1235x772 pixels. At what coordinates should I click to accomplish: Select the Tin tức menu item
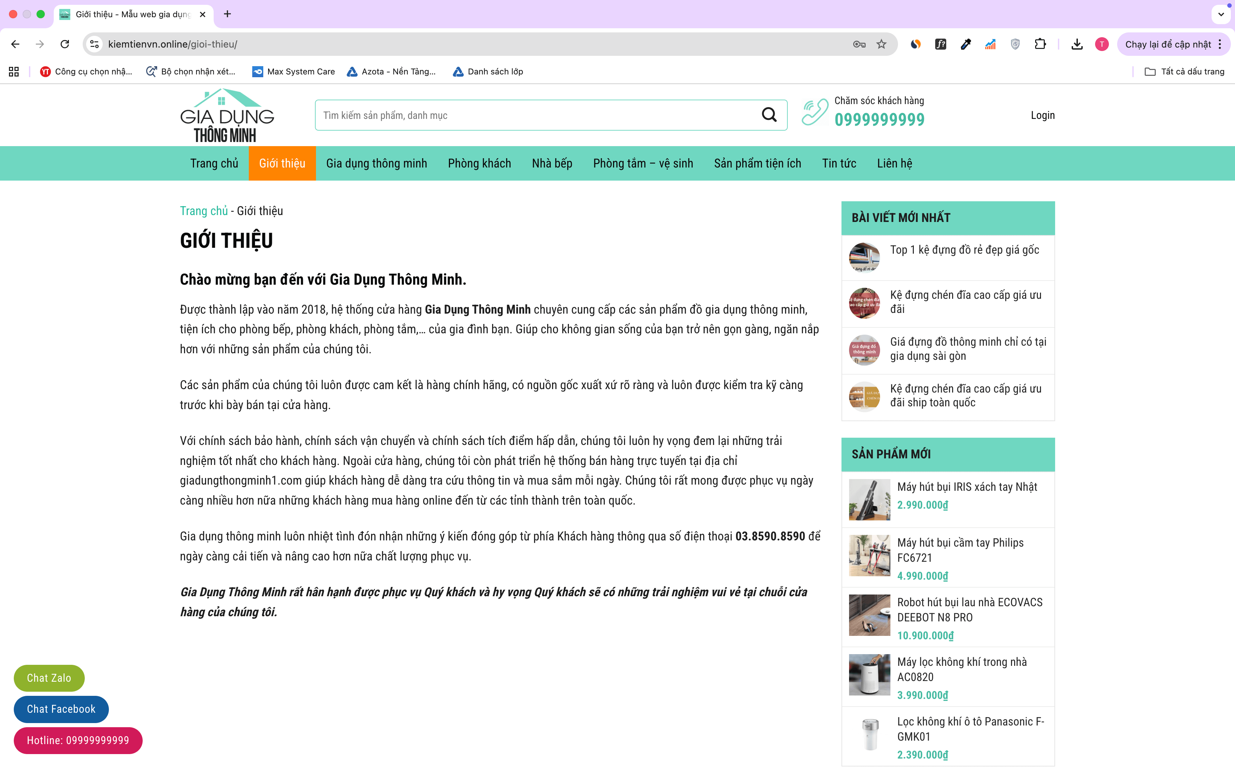[x=838, y=163]
